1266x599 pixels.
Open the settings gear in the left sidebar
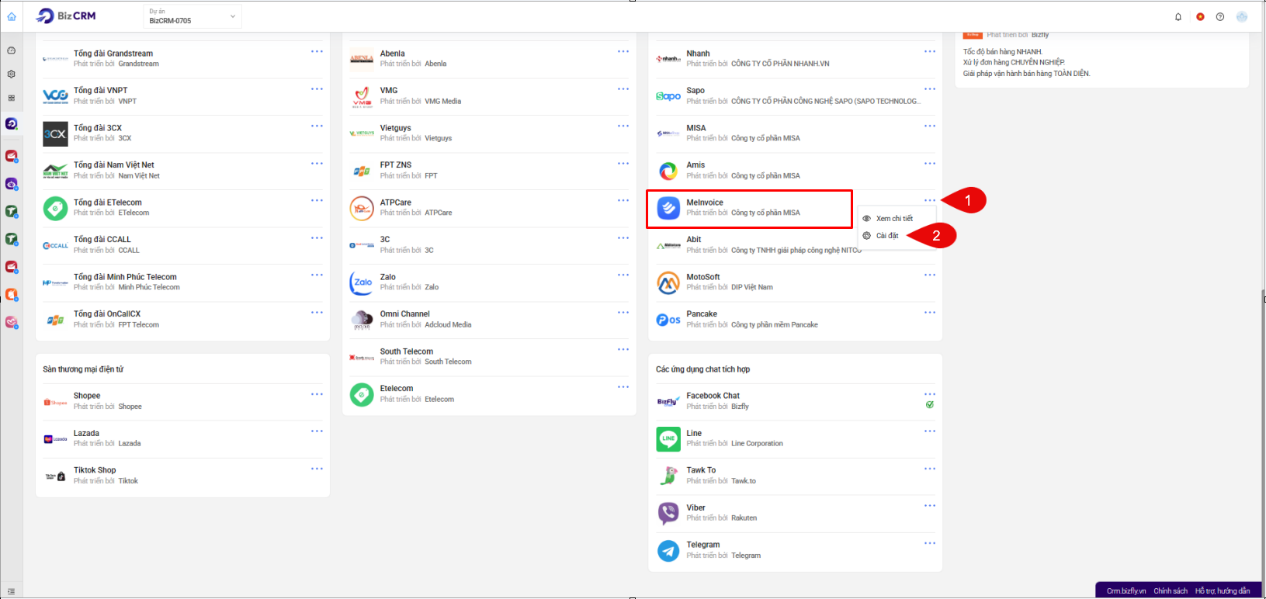tap(12, 74)
